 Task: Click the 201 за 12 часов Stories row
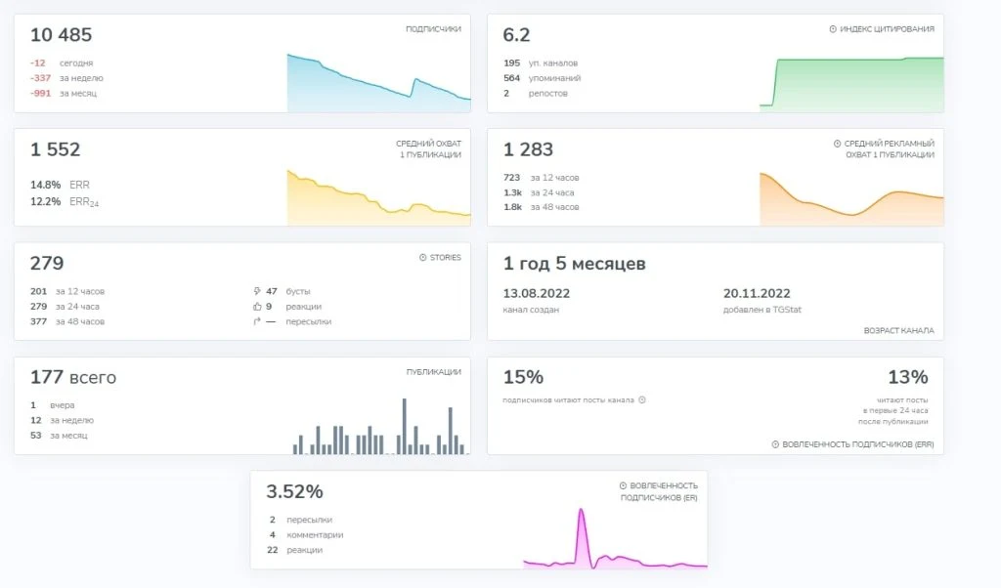(67, 291)
